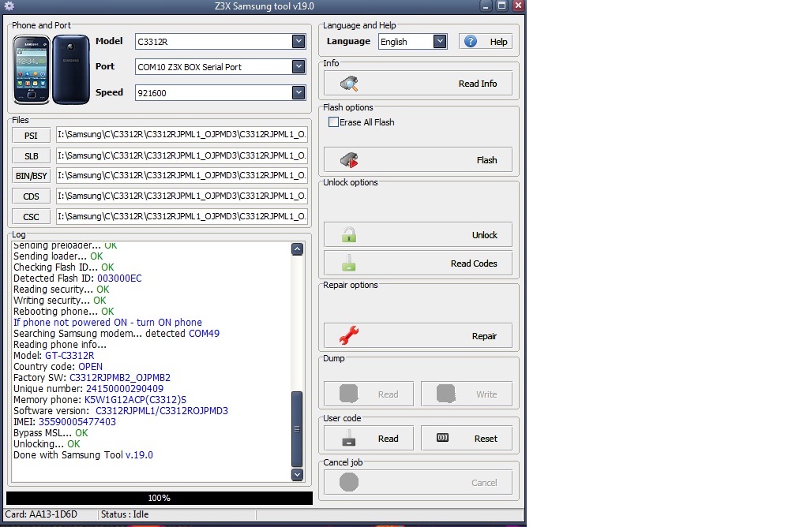Screen dimensions: 796x527
Task: Click the Flash button label
Action: (x=486, y=160)
